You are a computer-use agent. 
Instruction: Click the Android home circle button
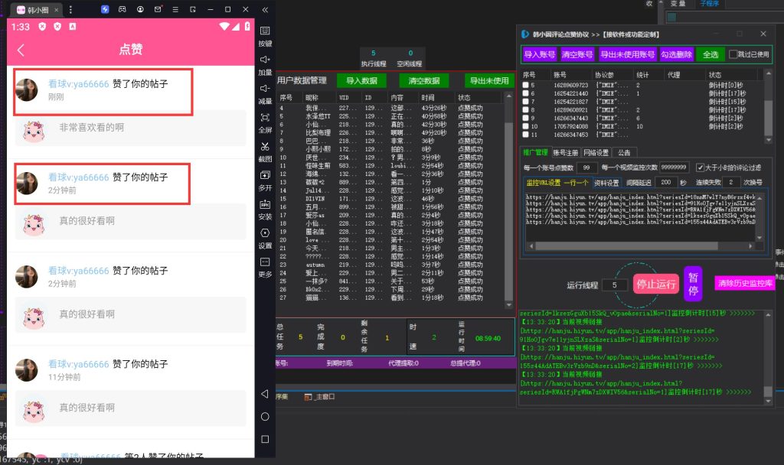coord(265,417)
